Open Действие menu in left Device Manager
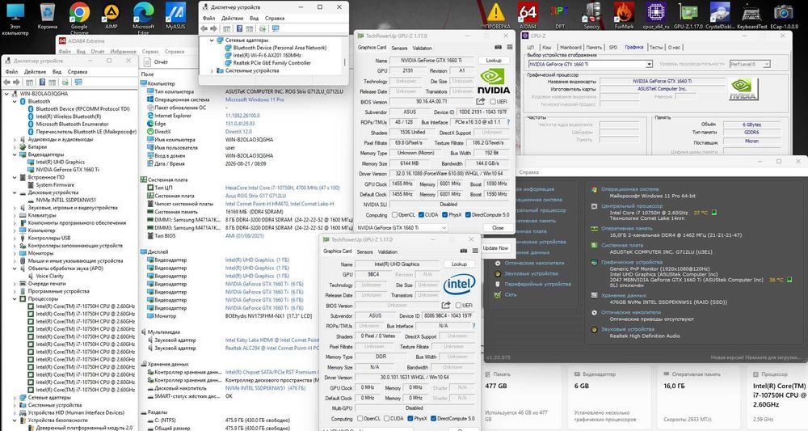The width and height of the screenshot is (808, 431). tap(35, 72)
